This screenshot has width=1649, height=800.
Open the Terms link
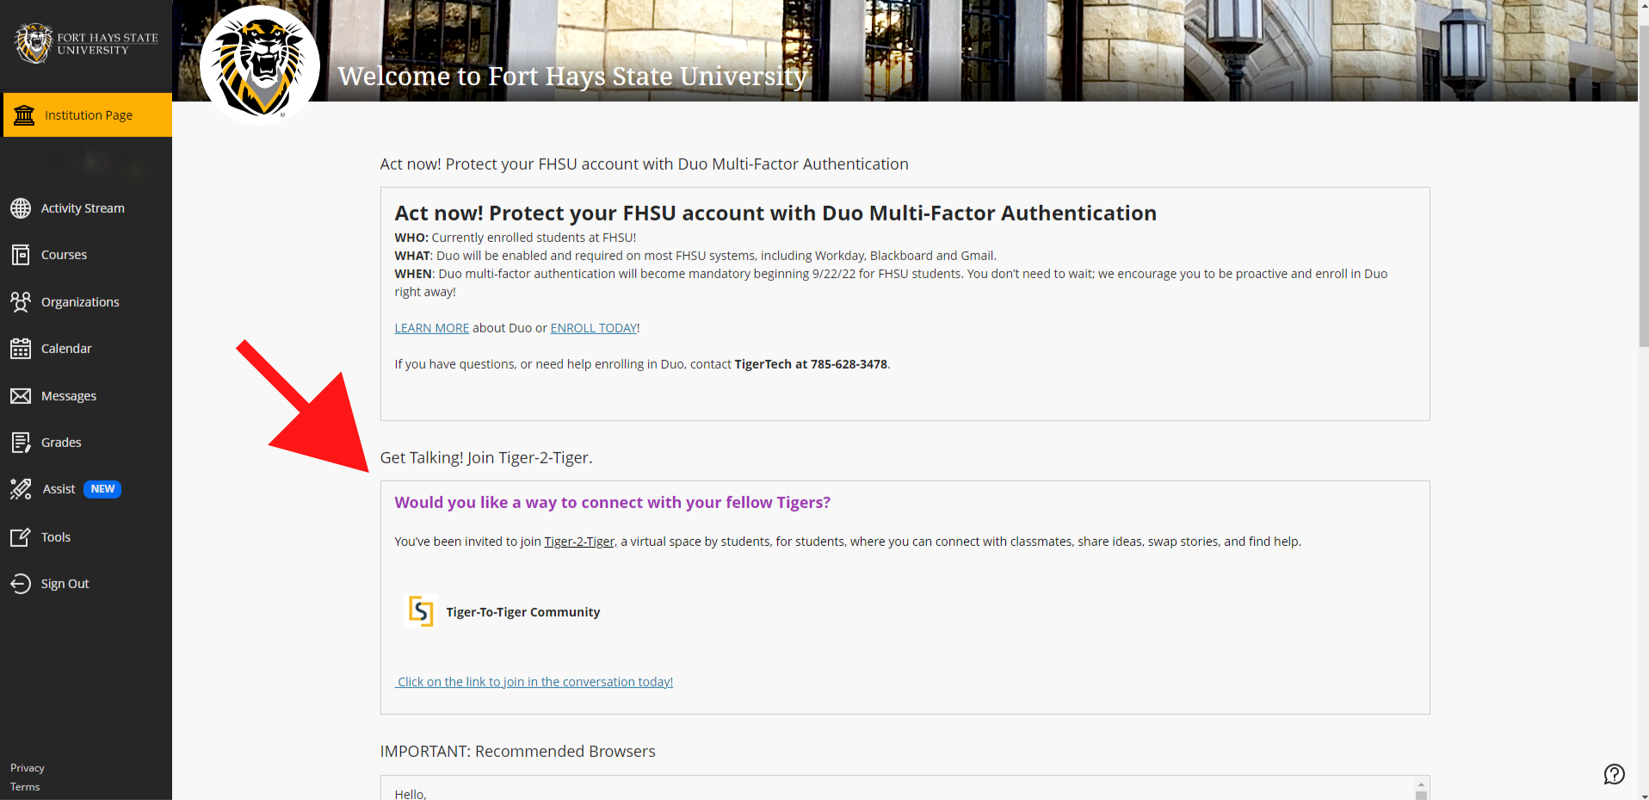tap(25, 787)
